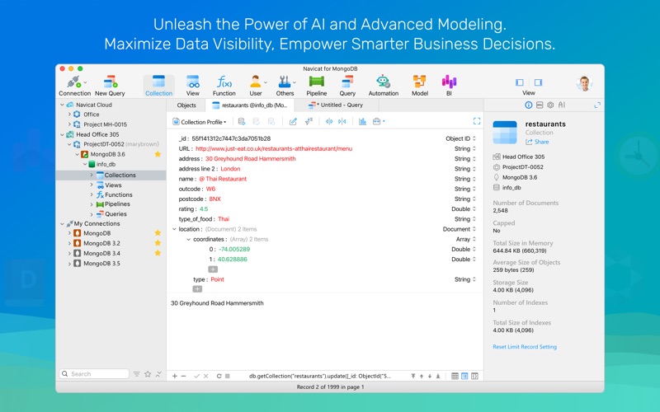Jump to the first record

click(413, 376)
